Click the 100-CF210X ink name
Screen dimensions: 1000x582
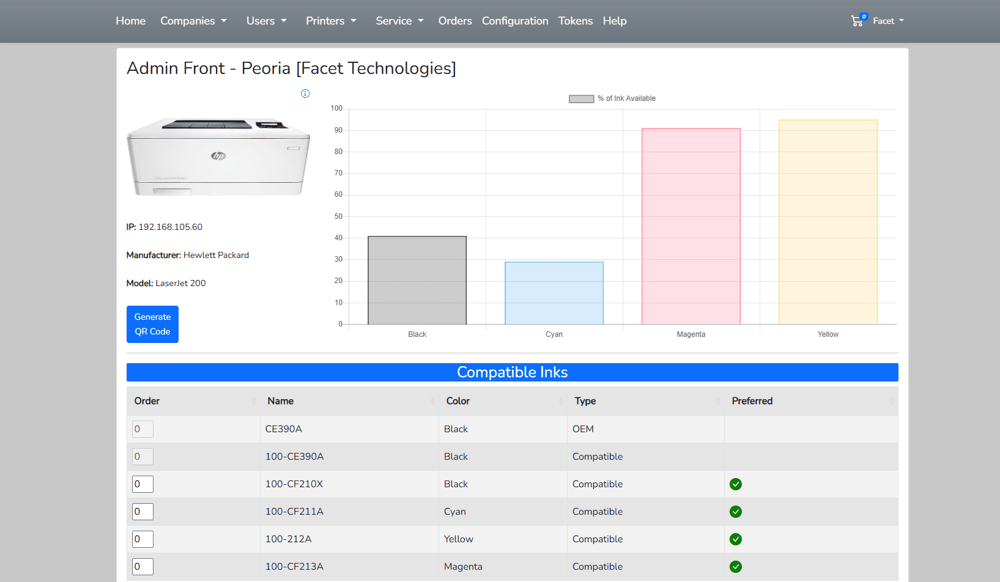coord(294,484)
